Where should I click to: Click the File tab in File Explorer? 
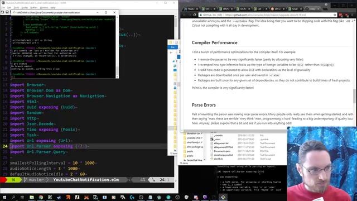172,47
